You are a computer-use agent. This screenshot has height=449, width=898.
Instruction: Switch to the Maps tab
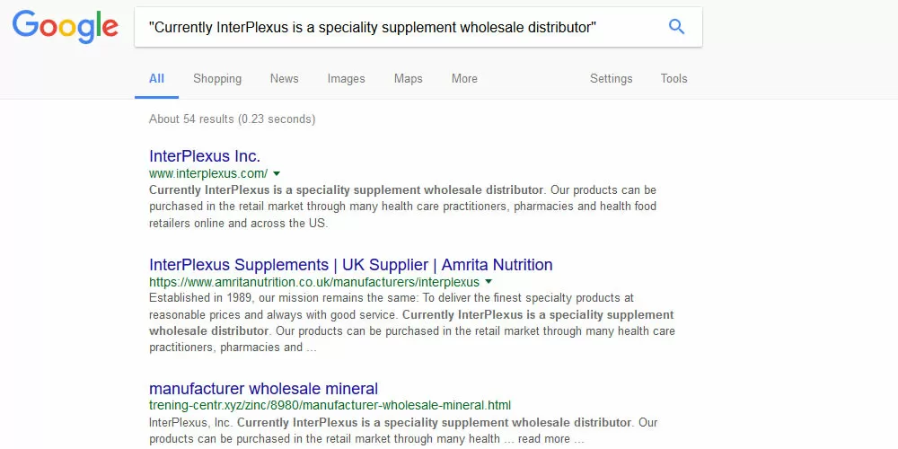(408, 79)
